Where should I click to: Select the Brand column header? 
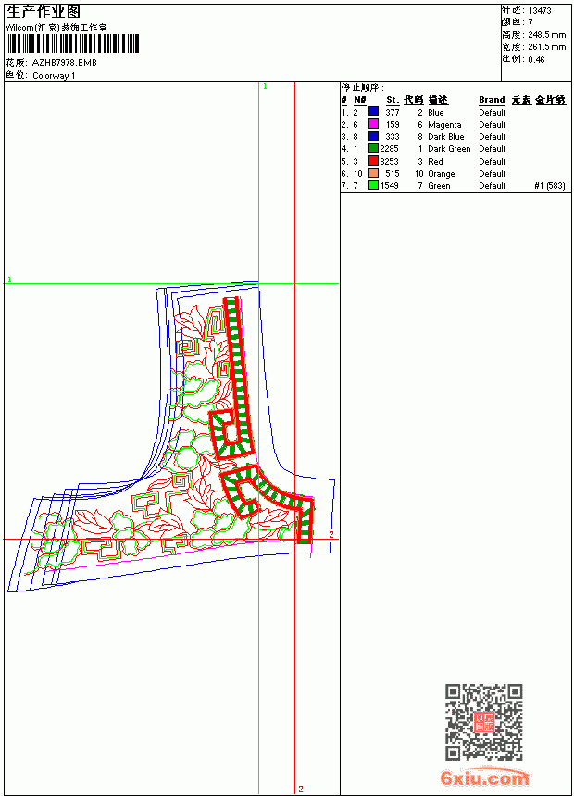pos(492,100)
